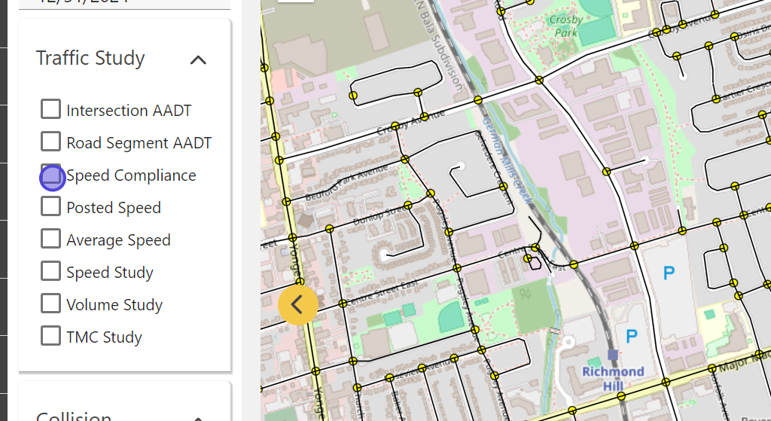771x421 pixels.
Task: Click the lower parking P icon above Richmond Hill
Action: (632, 335)
